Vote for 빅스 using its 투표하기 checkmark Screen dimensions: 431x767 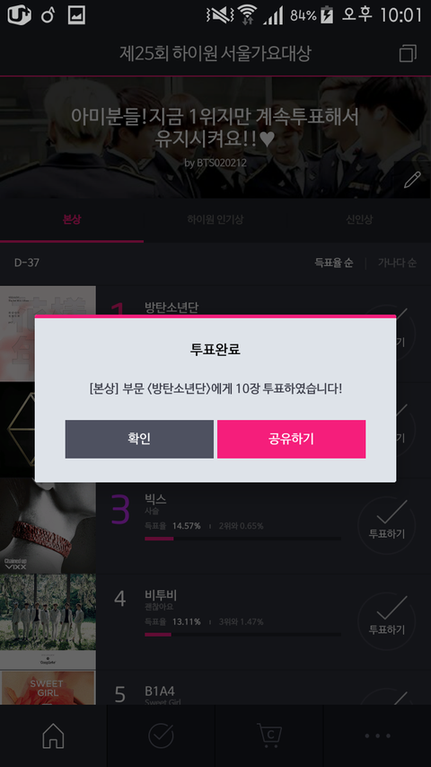click(x=387, y=525)
